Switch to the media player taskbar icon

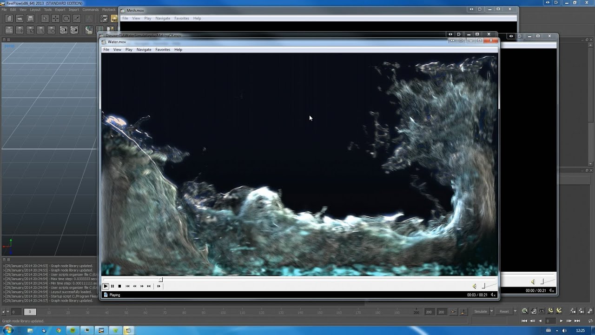[x=128, y=330]
